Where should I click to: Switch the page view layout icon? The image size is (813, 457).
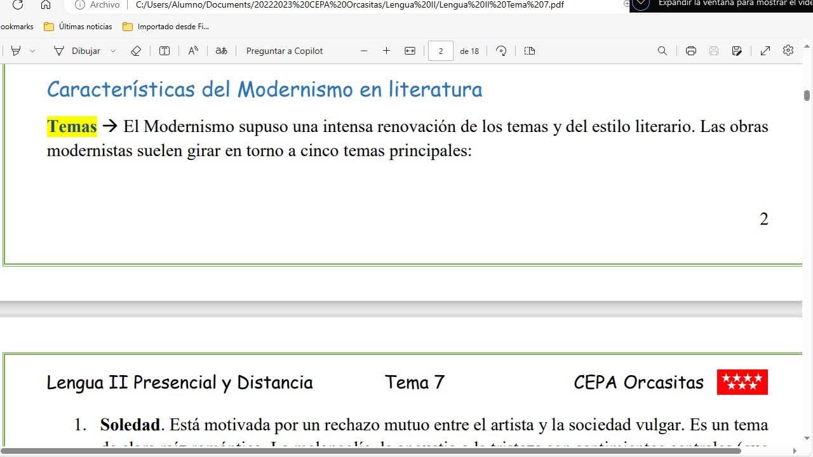pyautogui.click(x=530, y=51)
